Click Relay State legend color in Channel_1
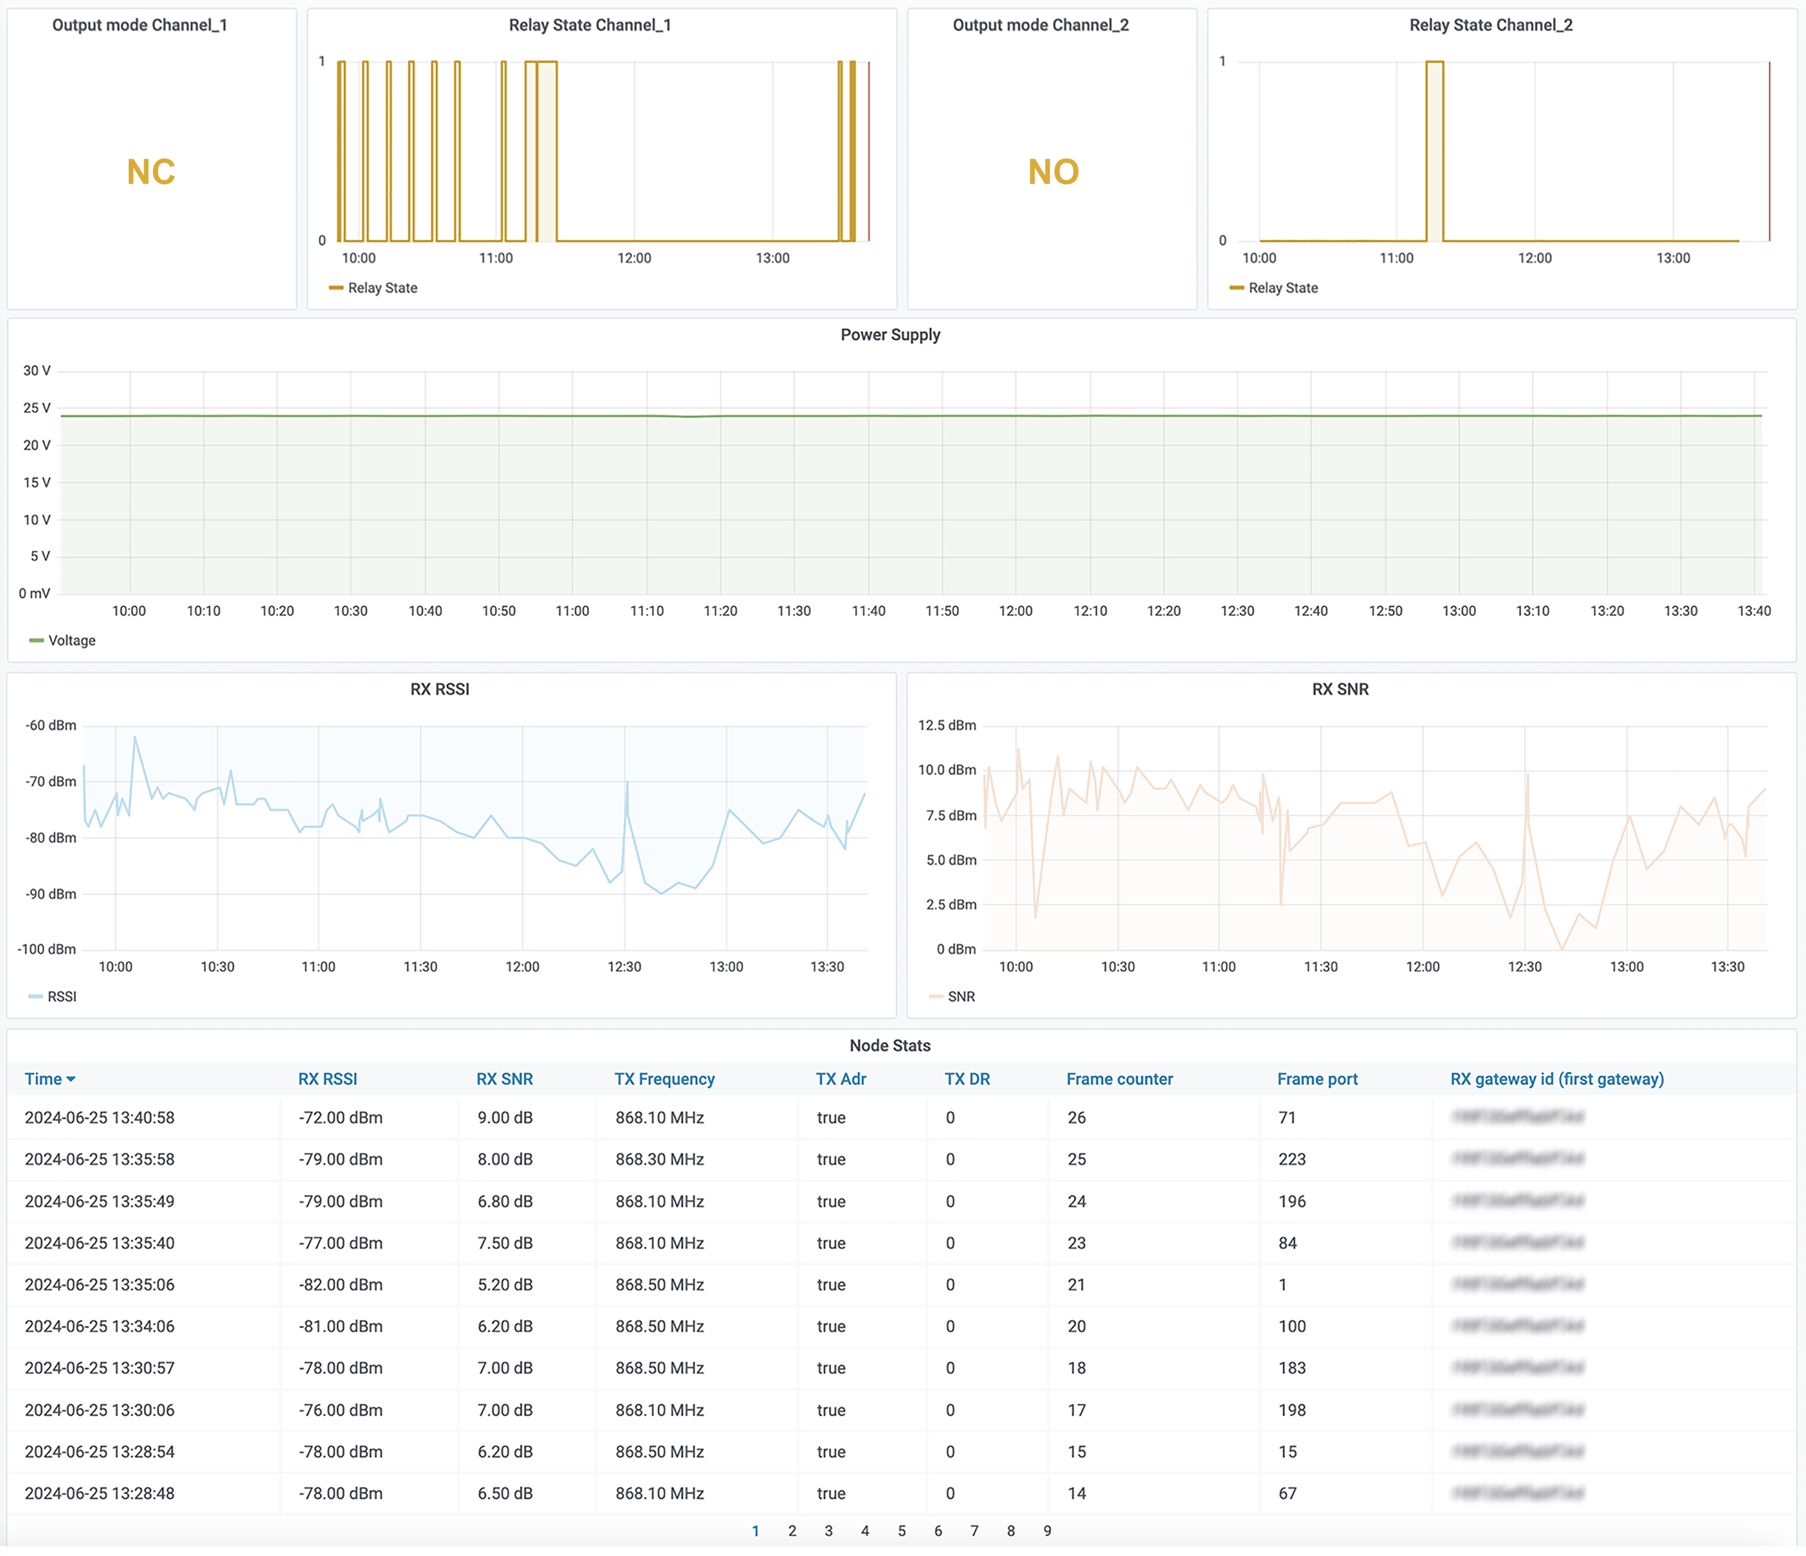1806x1556 pixels. 336,287
